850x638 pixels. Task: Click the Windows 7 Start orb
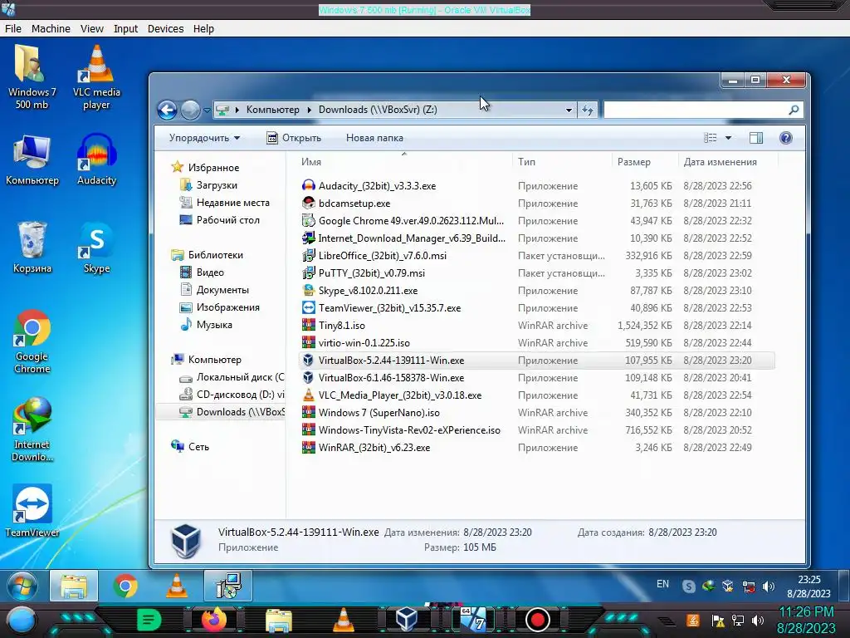point(22,586)
